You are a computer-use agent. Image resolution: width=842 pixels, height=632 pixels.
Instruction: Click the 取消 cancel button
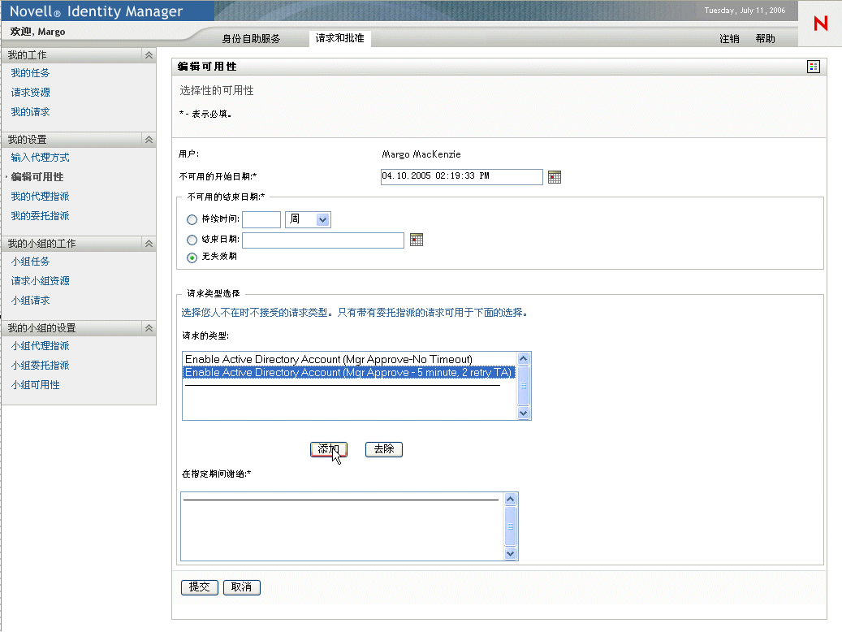pyautogui.click(x=242, y=587)
